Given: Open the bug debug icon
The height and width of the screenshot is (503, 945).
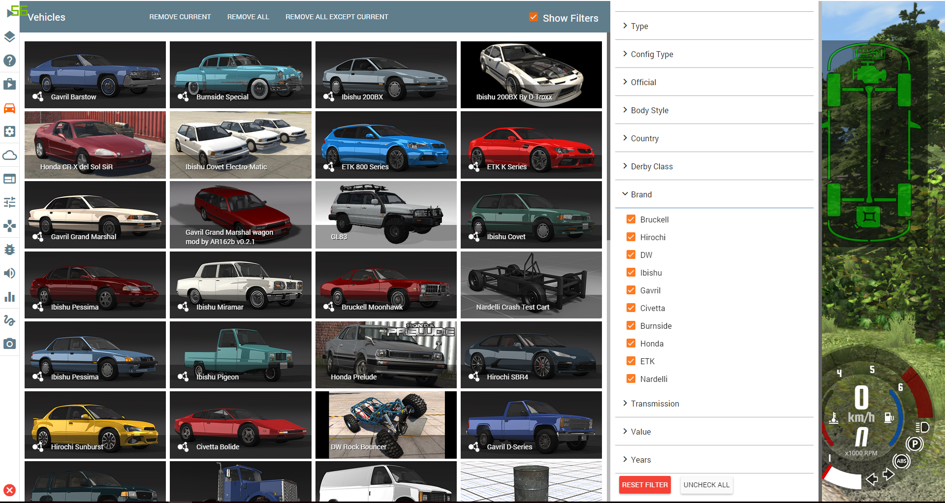Looking at the screenshot, I should pyautogui.click(x=9, y=250).
